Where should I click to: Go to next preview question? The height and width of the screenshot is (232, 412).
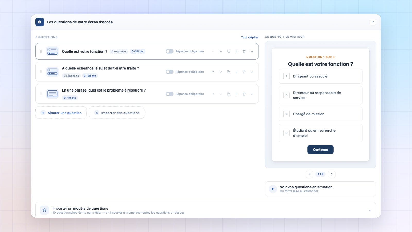point(332,174)
